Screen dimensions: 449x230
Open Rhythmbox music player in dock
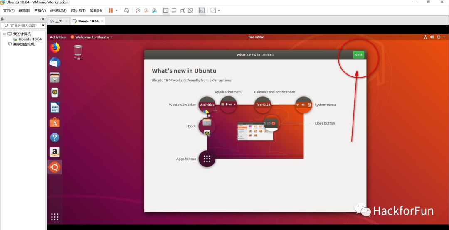[54, 93]
